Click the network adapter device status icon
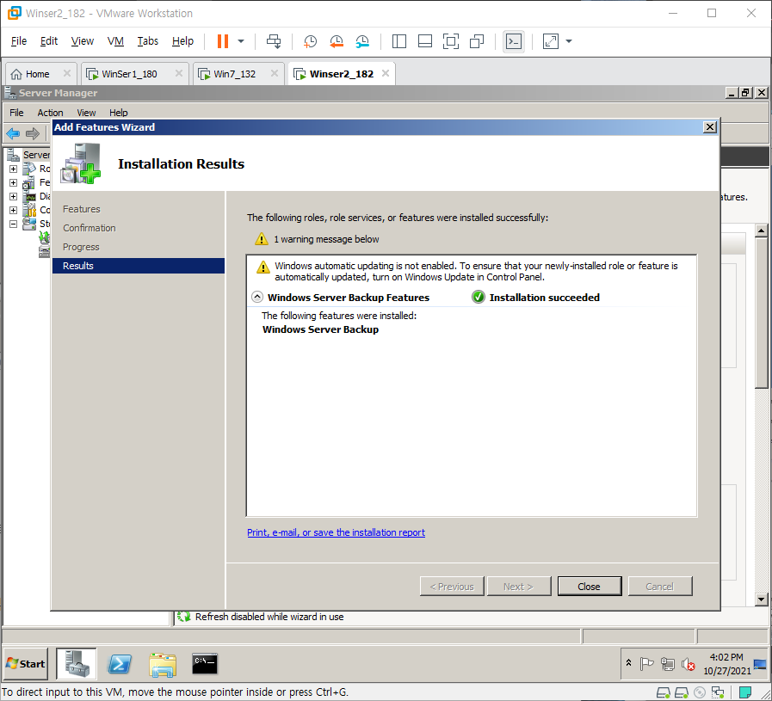 (x=718, y=692)
